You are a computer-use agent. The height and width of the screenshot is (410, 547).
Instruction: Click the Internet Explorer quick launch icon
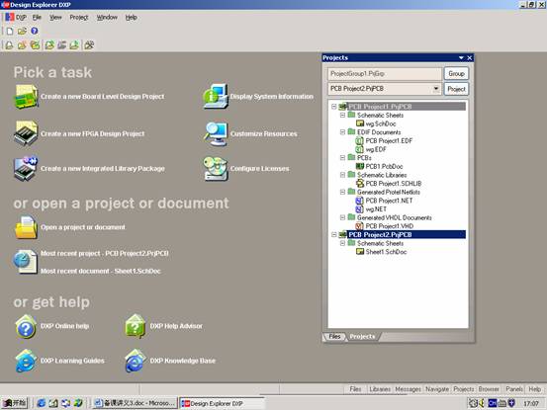coord(42,403)
